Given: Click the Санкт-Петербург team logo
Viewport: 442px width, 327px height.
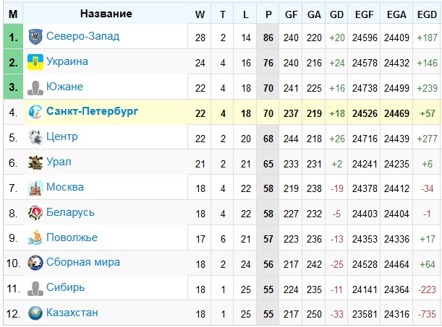Looking at the screenshot, I should coord(35,112).
